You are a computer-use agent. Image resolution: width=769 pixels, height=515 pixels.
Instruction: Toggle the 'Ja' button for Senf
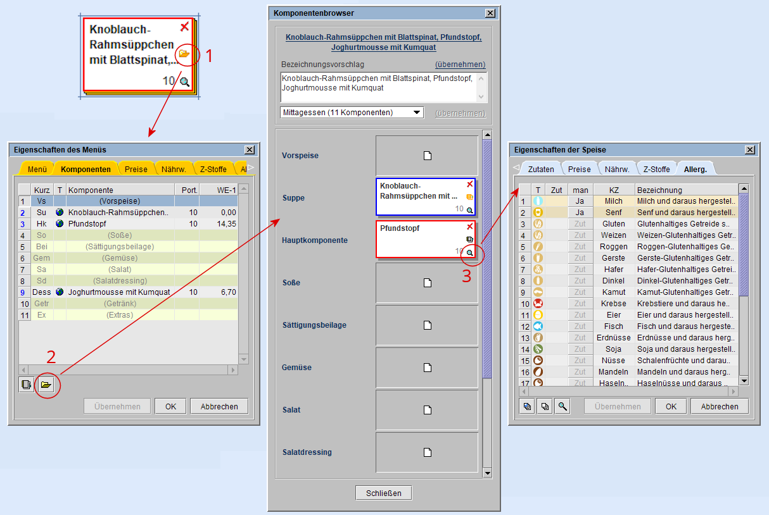point(580,213)
